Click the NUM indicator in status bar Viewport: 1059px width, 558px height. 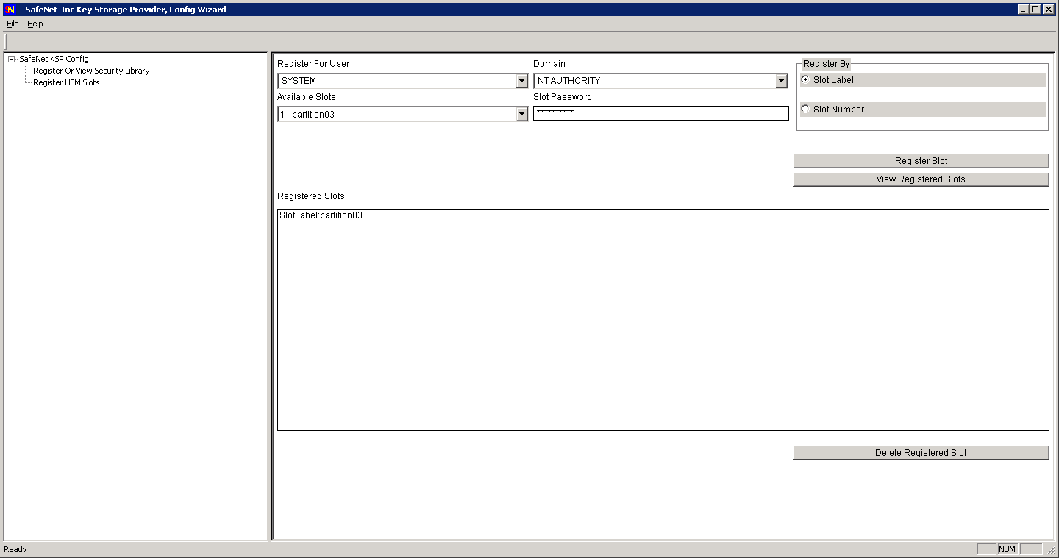tap(1007, 549)
